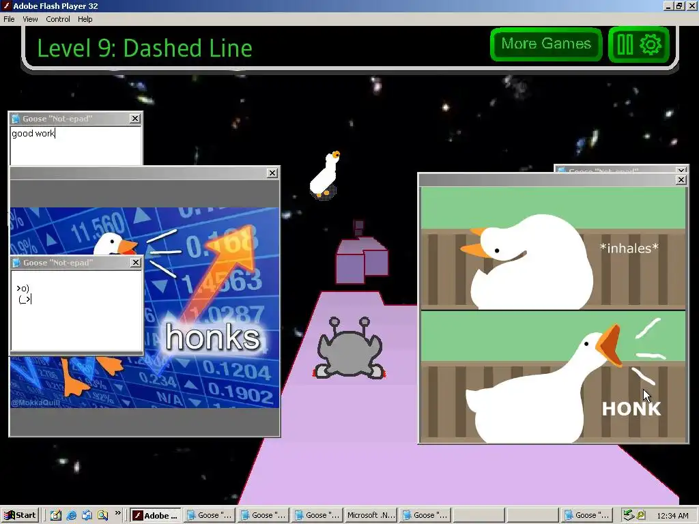Viewport: 699px width, 524px height.
Task: Click the purple block obstacle on the track
Action: pos(362,261)
